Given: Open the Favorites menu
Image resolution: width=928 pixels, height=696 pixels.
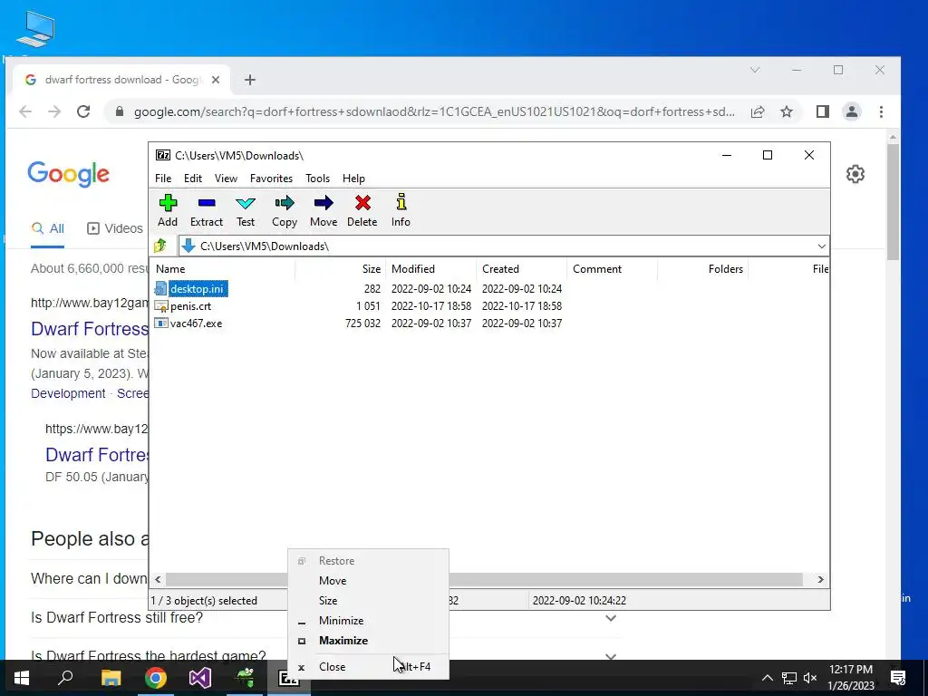Looking at the screenshot, I should [271, 179].
